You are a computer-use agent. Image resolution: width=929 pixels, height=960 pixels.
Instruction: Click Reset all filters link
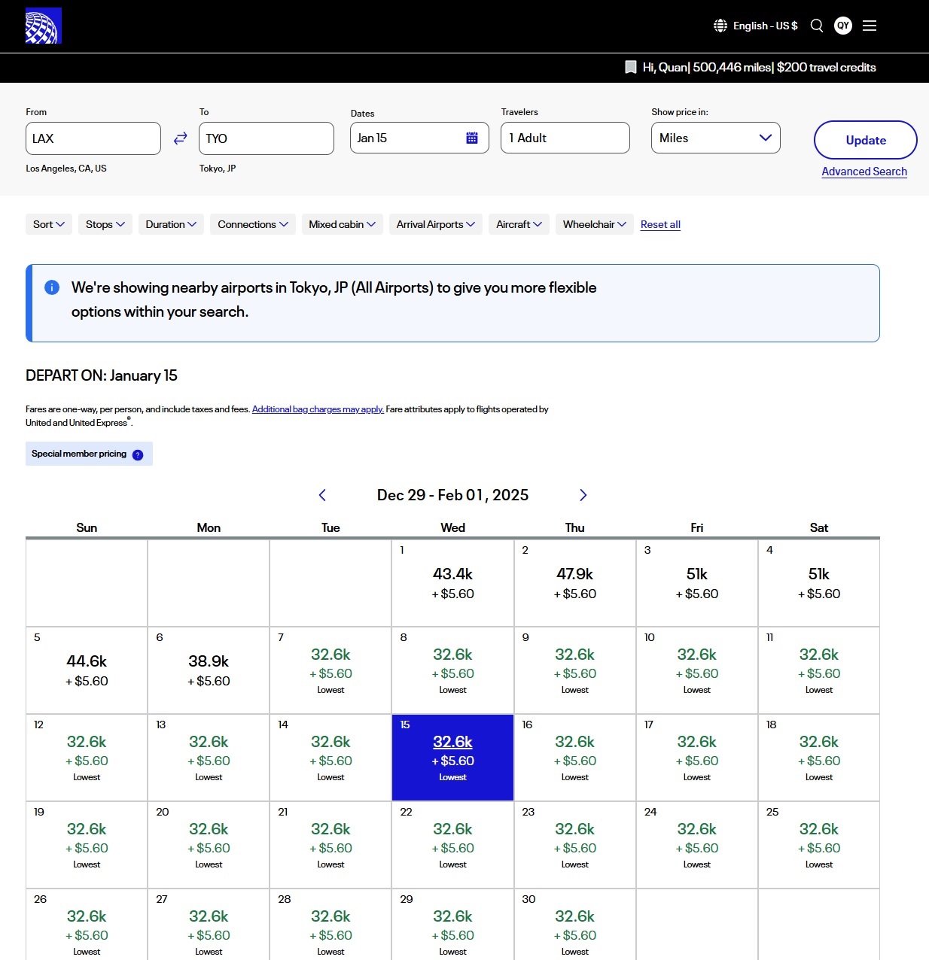[x=660, y=224]
